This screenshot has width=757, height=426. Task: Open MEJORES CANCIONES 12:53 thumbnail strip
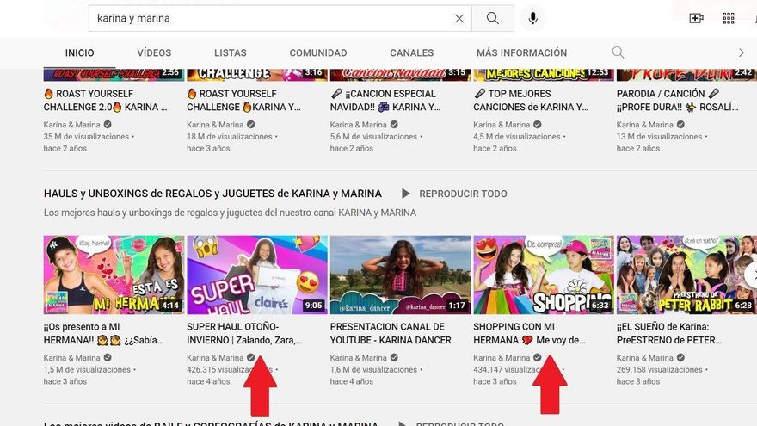[x=544, y=74]
